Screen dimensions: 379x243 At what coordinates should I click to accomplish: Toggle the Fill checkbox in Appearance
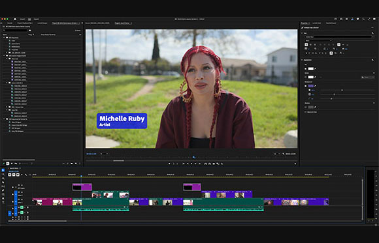click(306, 68)
